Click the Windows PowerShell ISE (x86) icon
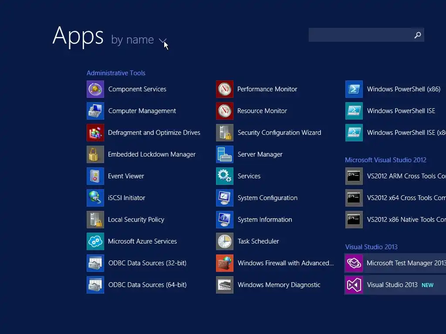This screenshot has height=334, width=446. pyautogui.click(x=354, y=133)
